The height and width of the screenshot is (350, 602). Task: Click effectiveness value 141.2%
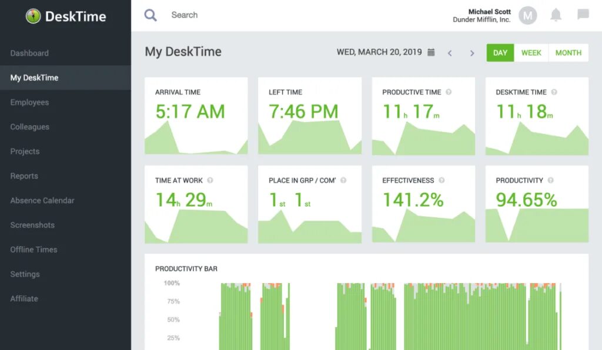coord(413,200)
